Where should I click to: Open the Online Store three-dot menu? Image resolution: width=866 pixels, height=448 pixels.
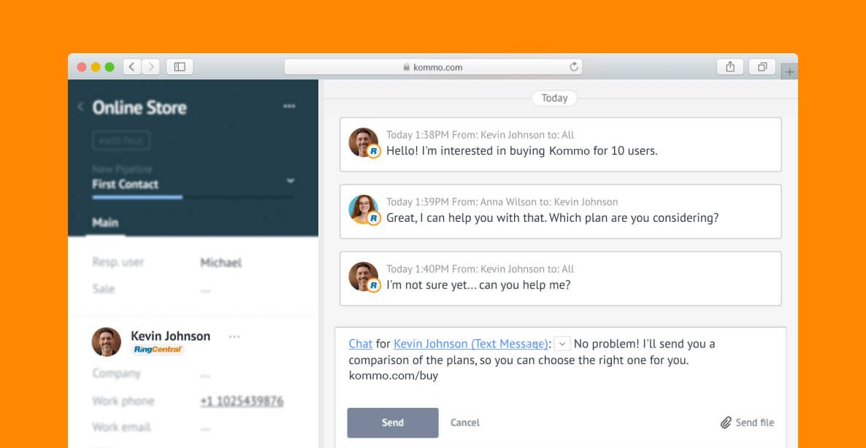point(289,107)
